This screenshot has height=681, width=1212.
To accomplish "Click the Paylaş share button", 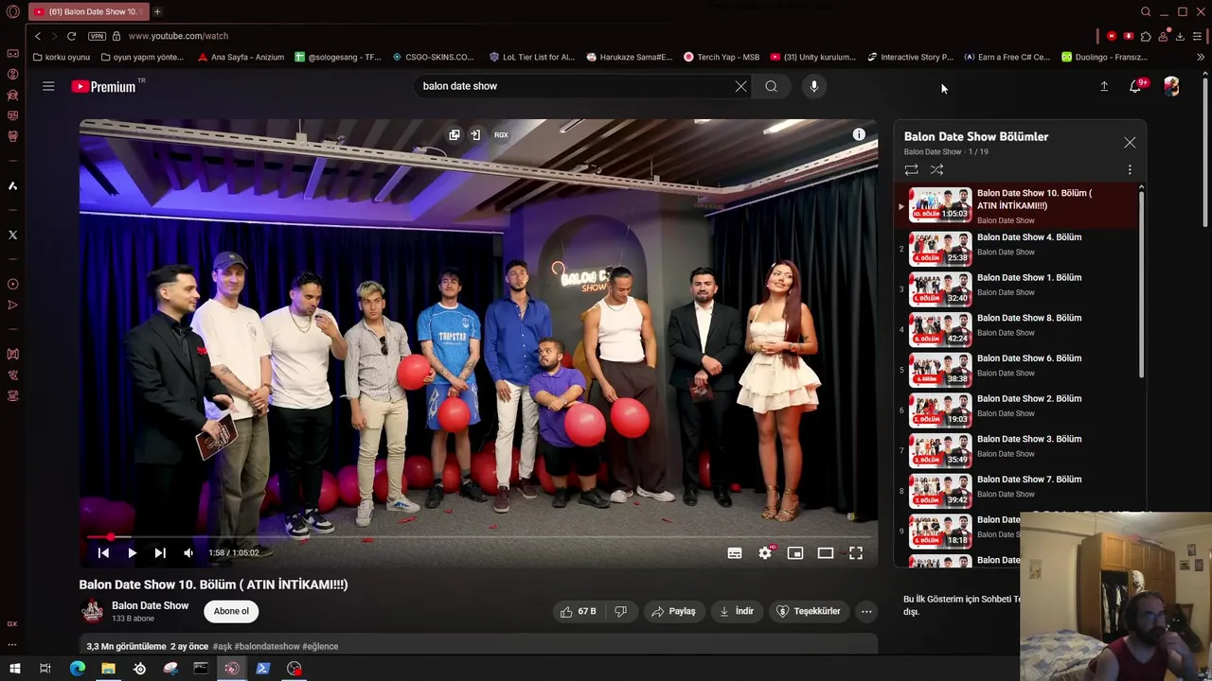I will (x=673, y=611).
